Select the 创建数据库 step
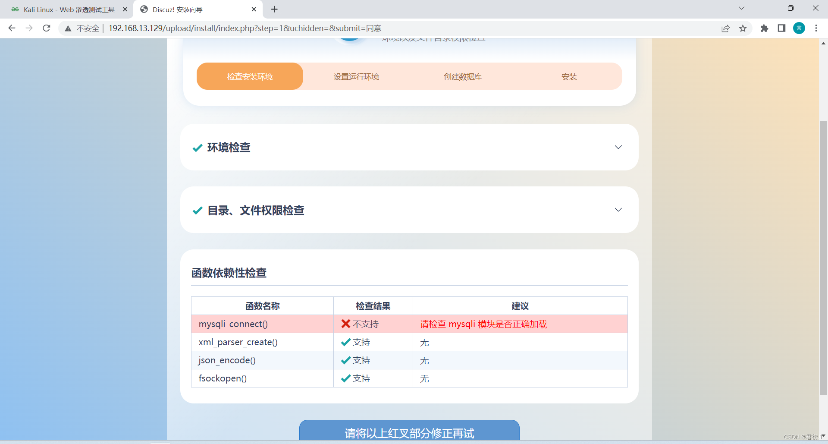The height and width of the screenshot is (444, 828). [463, 76]
